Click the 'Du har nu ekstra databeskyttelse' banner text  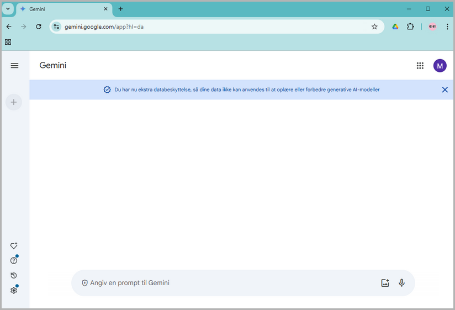(247, 90)
